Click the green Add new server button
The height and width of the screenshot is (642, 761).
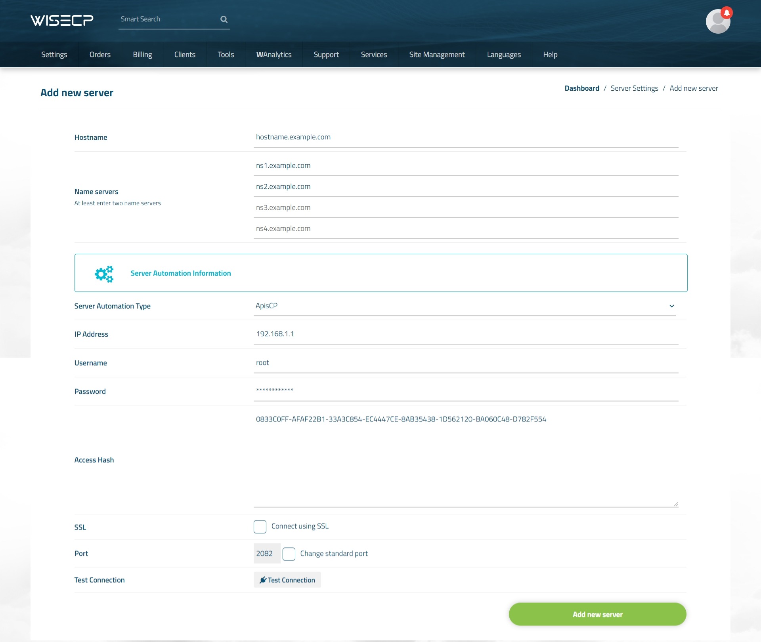click(x=597, y=615)
